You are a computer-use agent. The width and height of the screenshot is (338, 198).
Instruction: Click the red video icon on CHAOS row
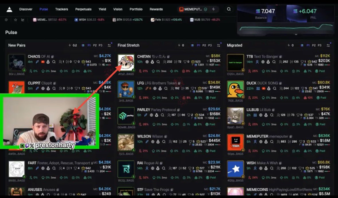[x=43, y=62]
